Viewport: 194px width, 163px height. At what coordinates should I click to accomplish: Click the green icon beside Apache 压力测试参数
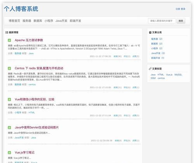pos(9,40)
